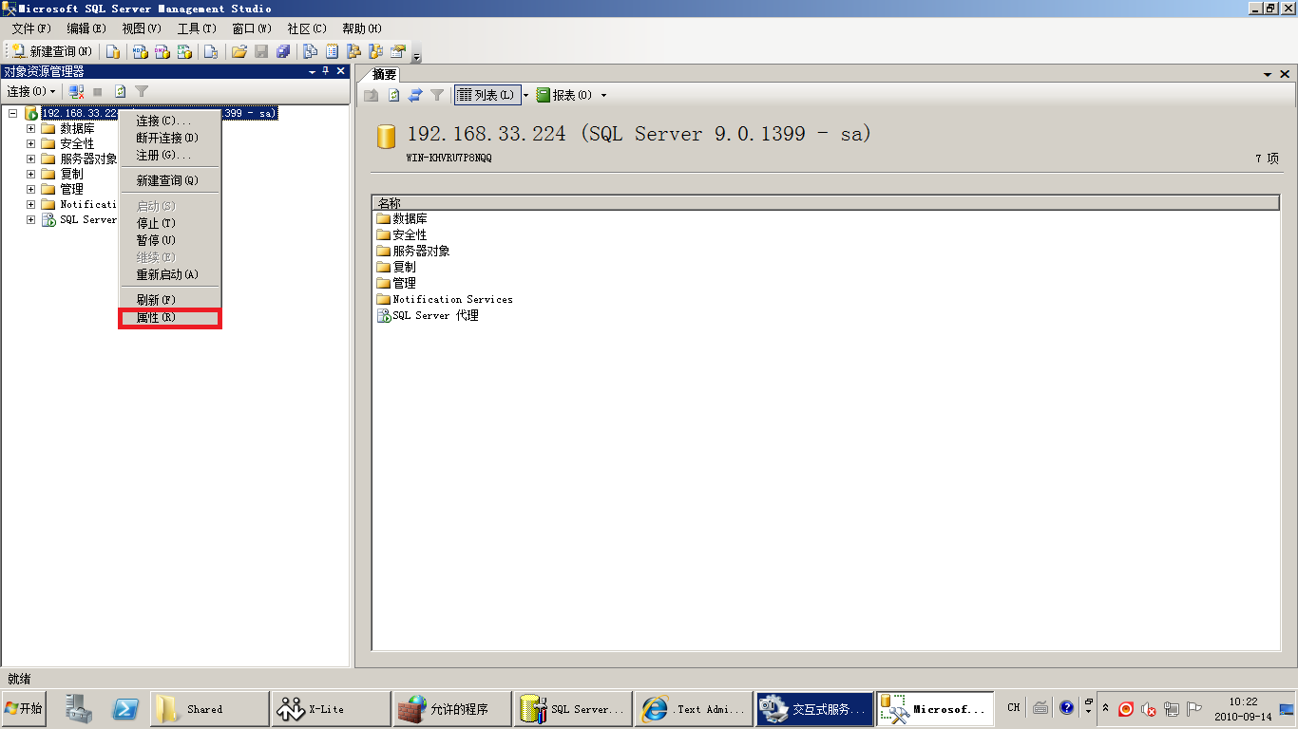This screenshot has width=1298, height=729.
Task: Click the 开始 Start button
Action: [25, 708]
